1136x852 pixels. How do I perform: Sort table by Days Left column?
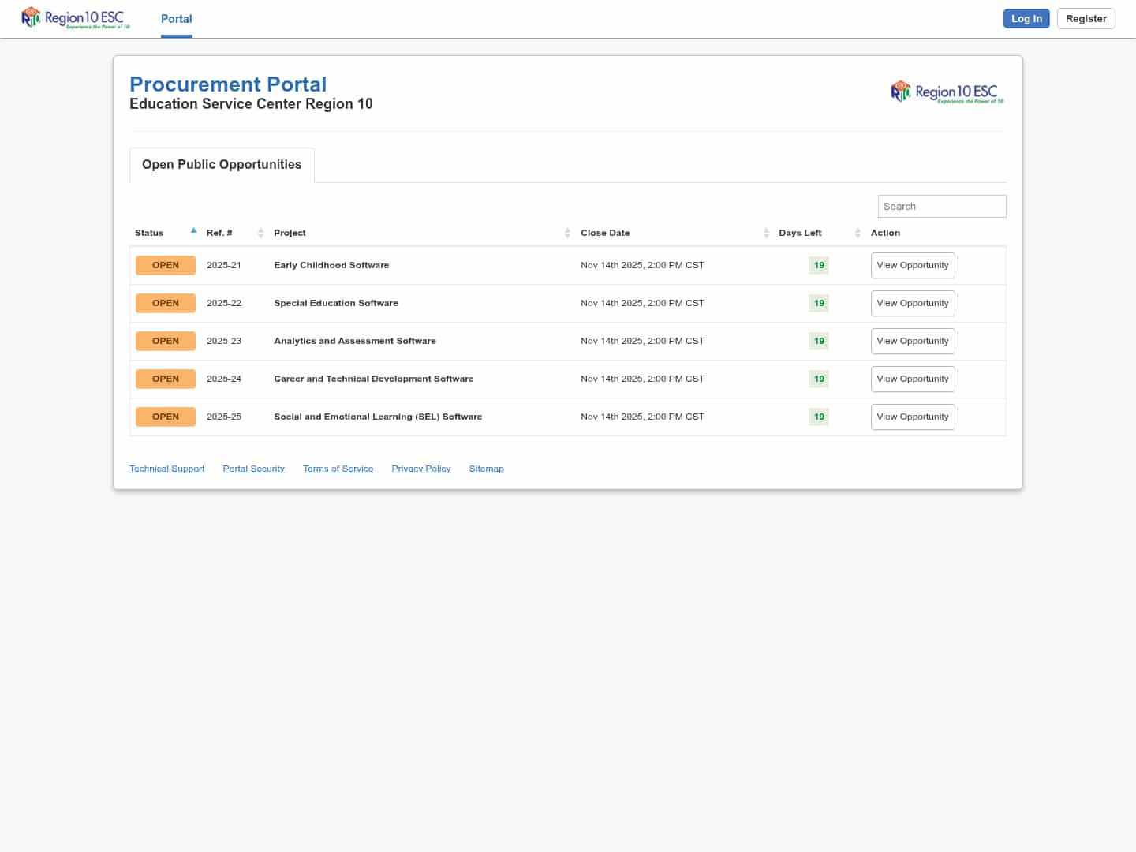click(800, 233)
